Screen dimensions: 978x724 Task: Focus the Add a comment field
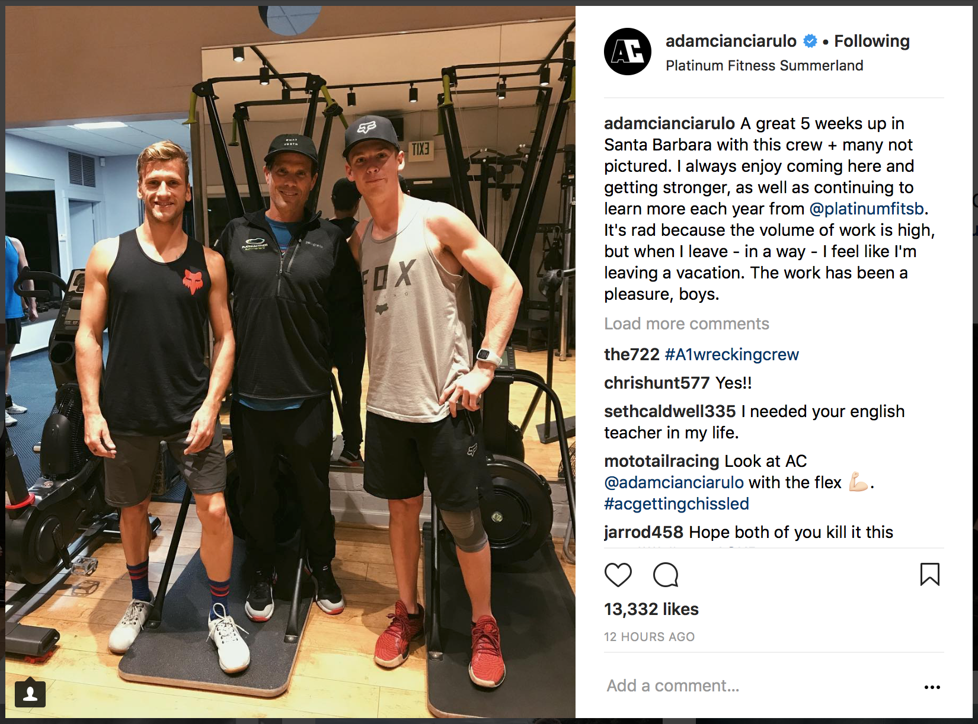759,685
